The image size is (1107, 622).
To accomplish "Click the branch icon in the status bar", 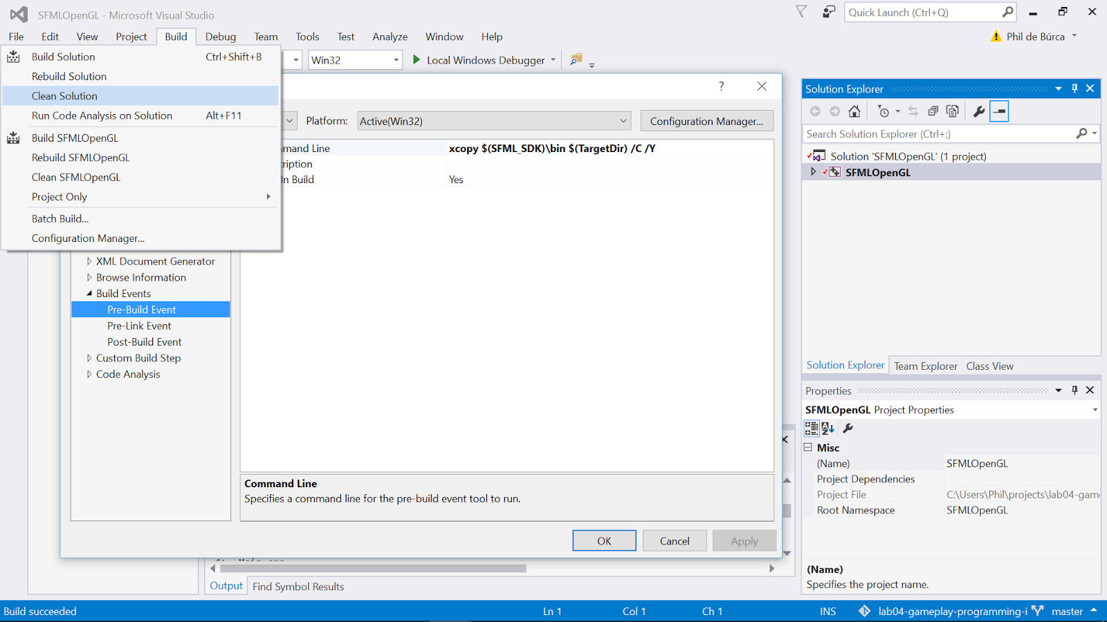I will point(1037,611).
